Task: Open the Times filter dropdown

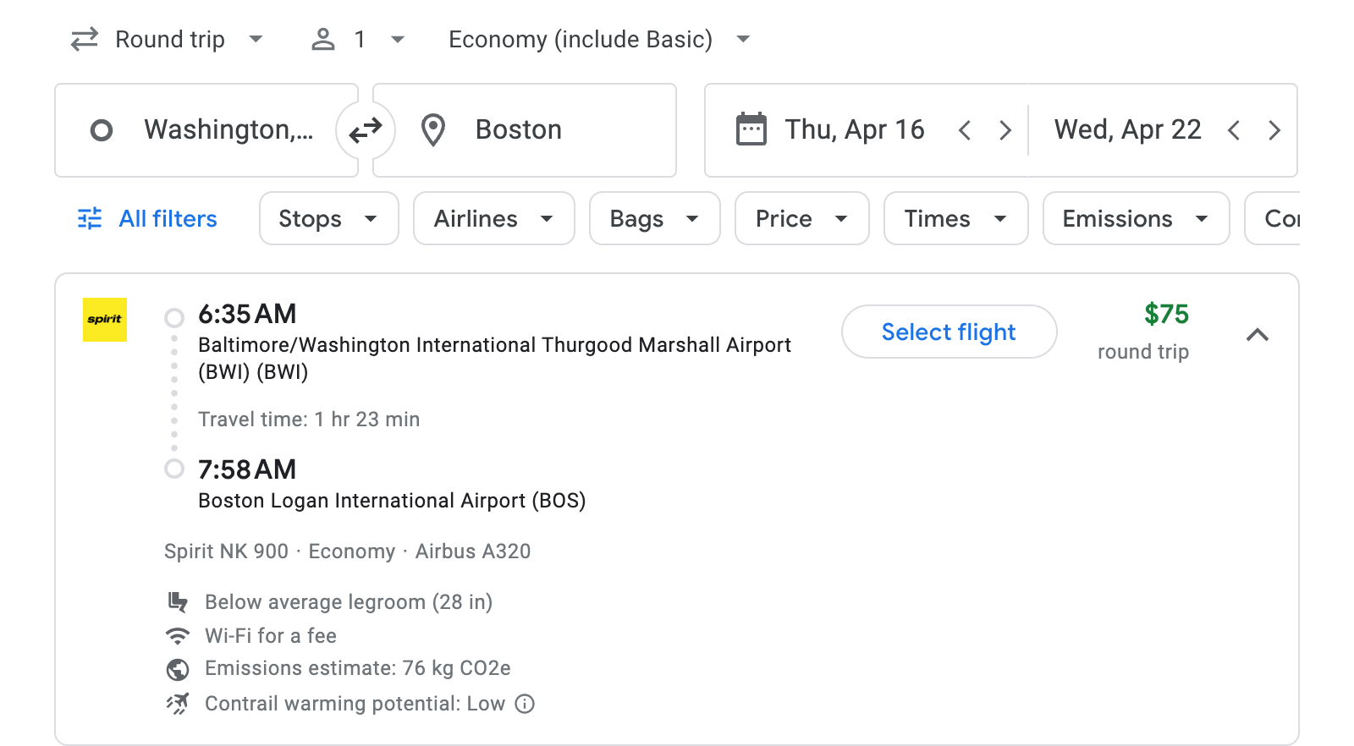Action: tap(956, 219)
